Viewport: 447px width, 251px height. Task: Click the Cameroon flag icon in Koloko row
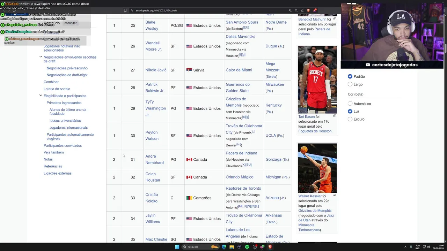tap(189, 198)
